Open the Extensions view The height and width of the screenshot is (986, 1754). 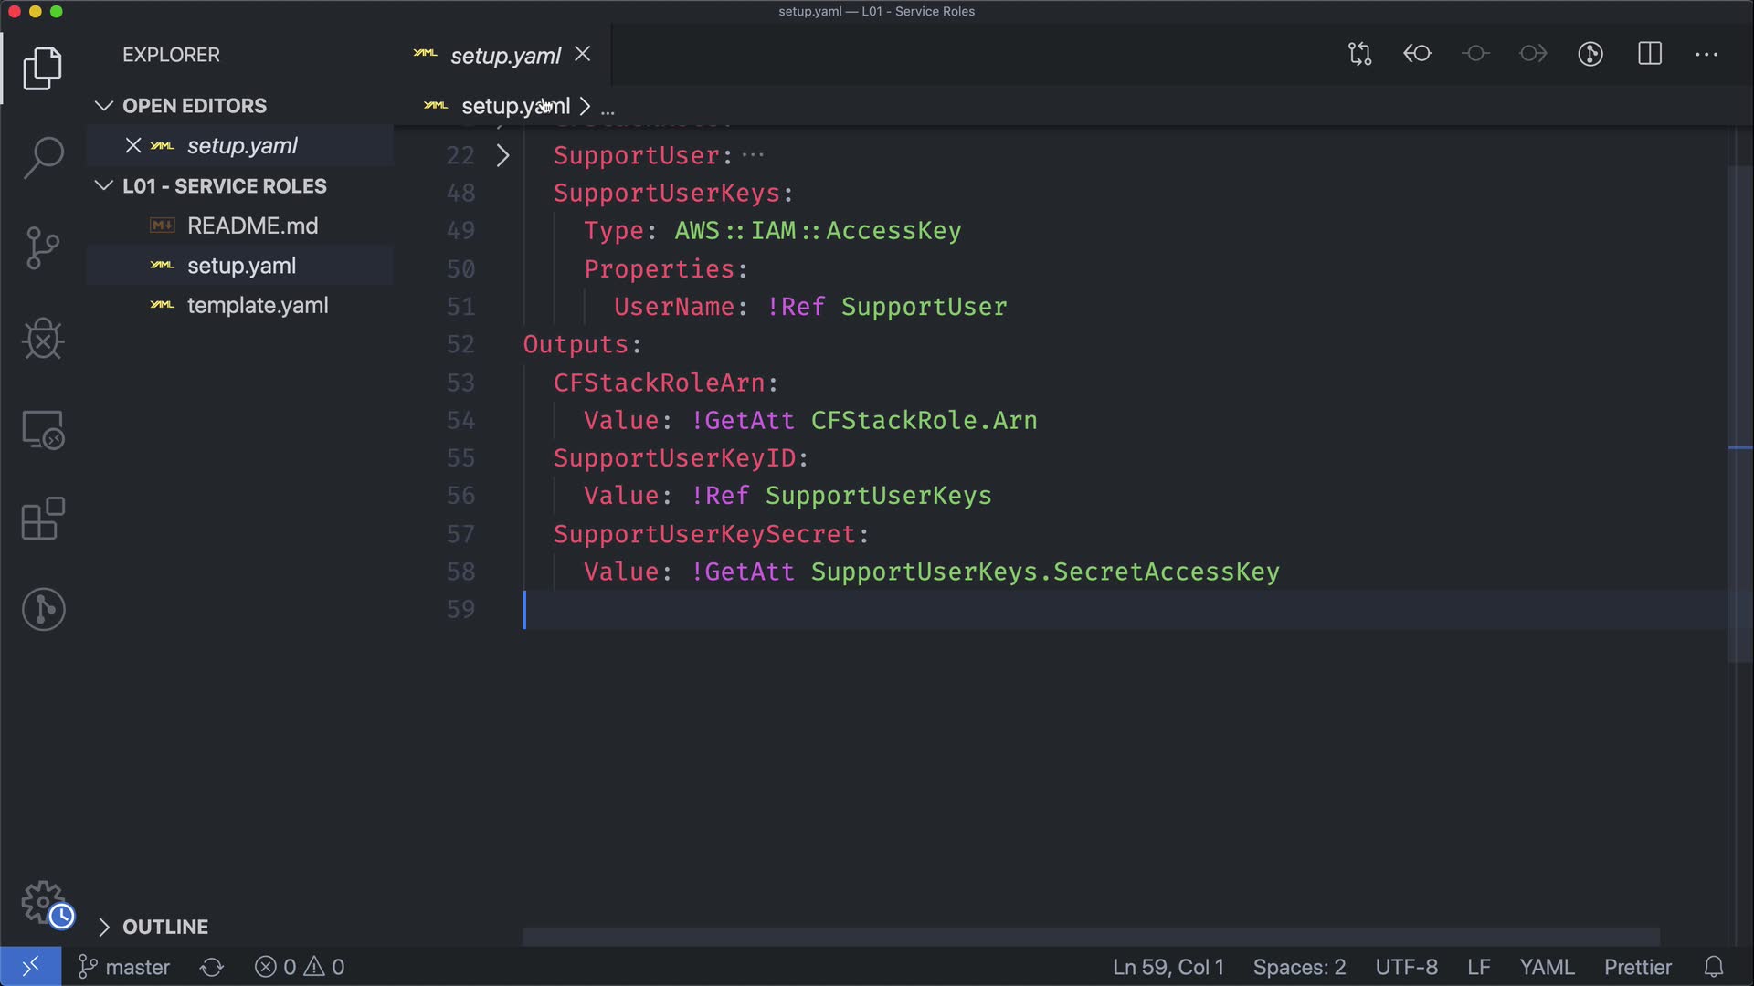click(x=43, y=519)
